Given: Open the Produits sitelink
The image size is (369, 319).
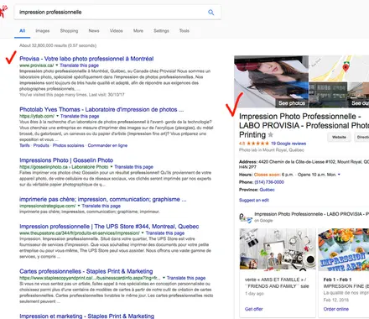Looking at the screenshot, I should (41, 145).
